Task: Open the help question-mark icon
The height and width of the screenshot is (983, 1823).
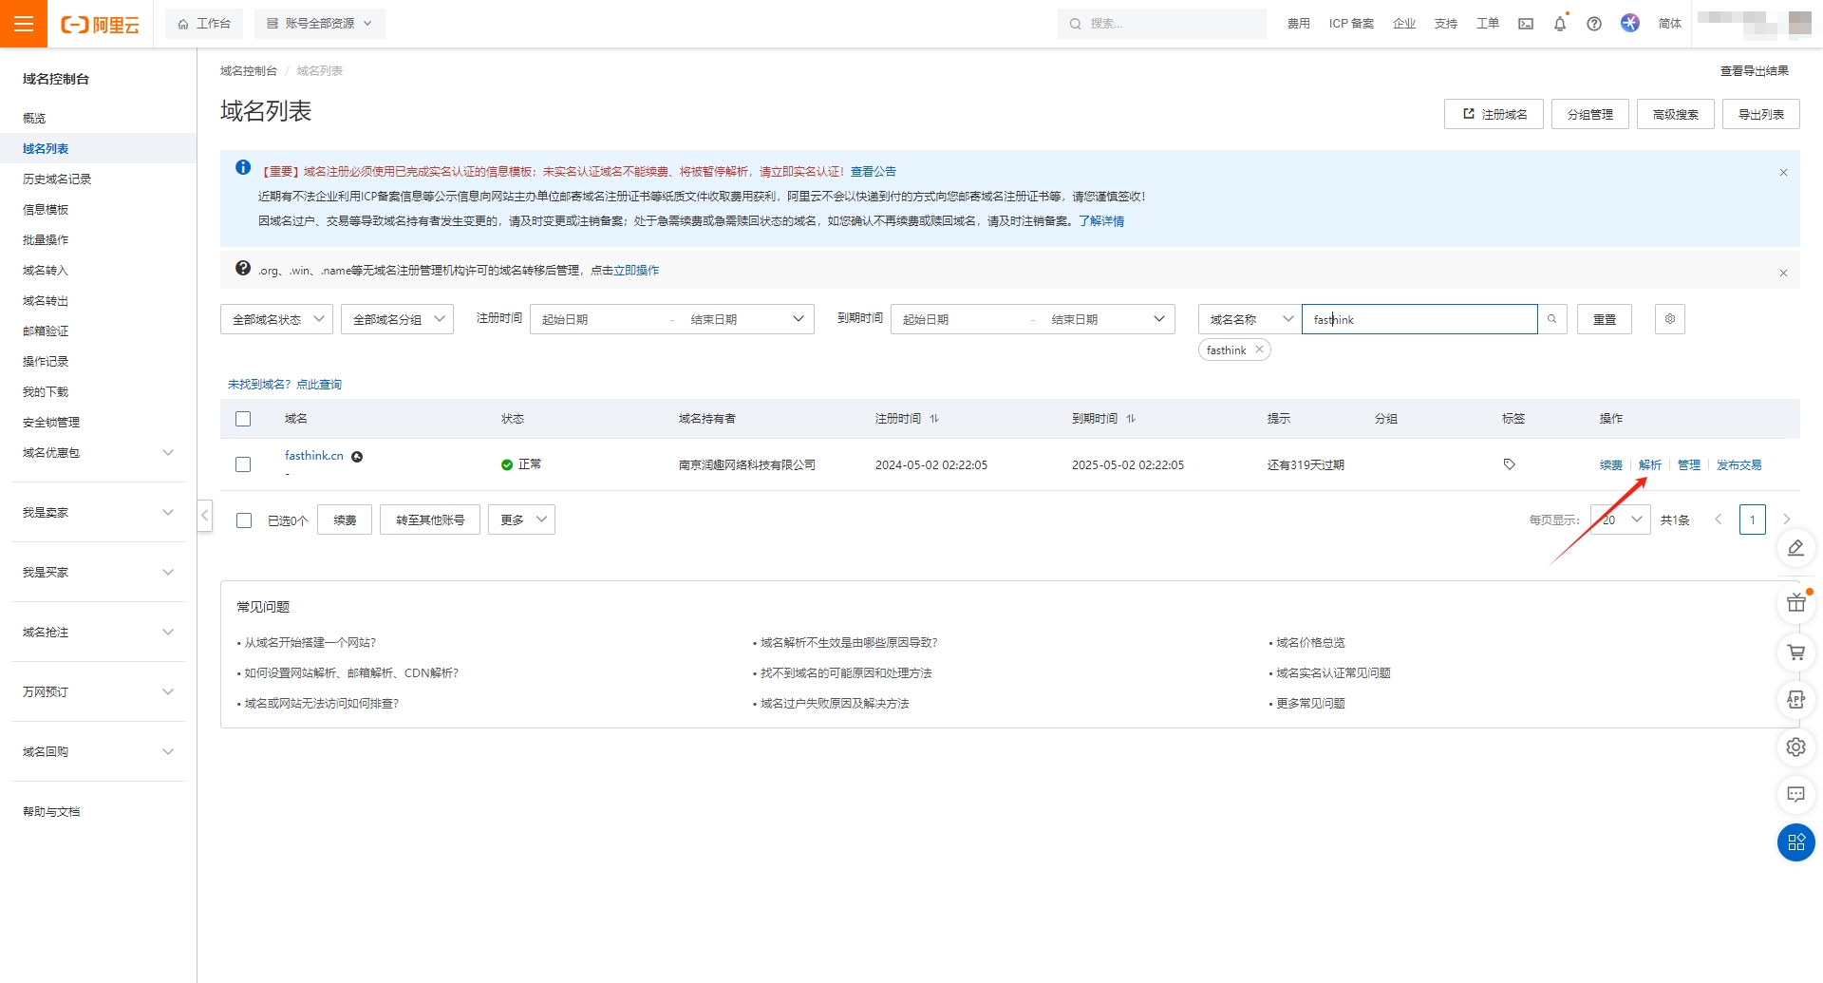Action: click(1594, 24)
